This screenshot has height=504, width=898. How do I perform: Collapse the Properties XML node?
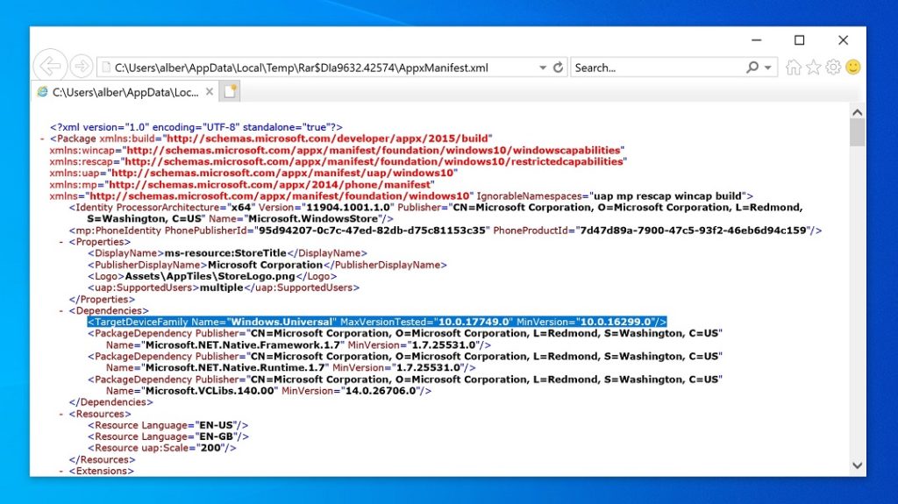point(61,241)
